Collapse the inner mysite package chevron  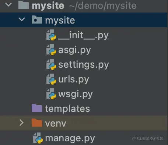[x=22, y=20]
